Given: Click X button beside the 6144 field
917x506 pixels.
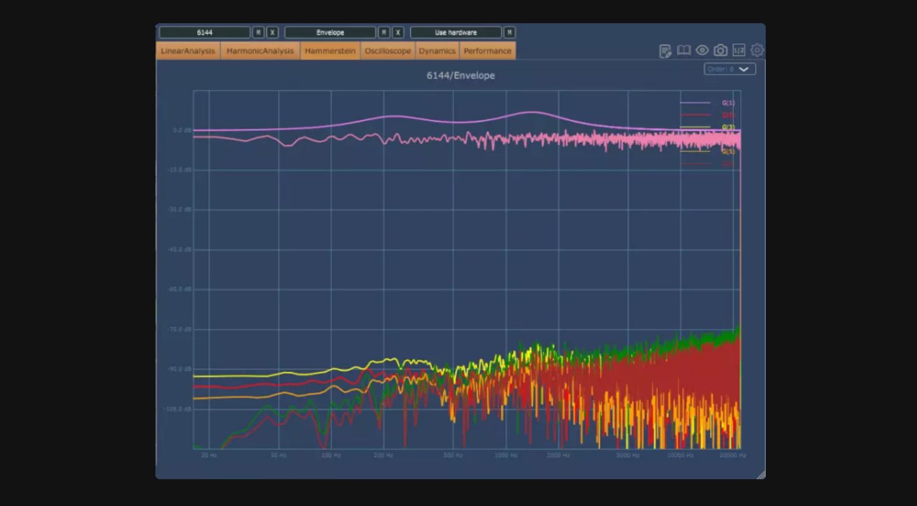Looking at the screenshot, I should pyautogui.click(x=272, y=33).
